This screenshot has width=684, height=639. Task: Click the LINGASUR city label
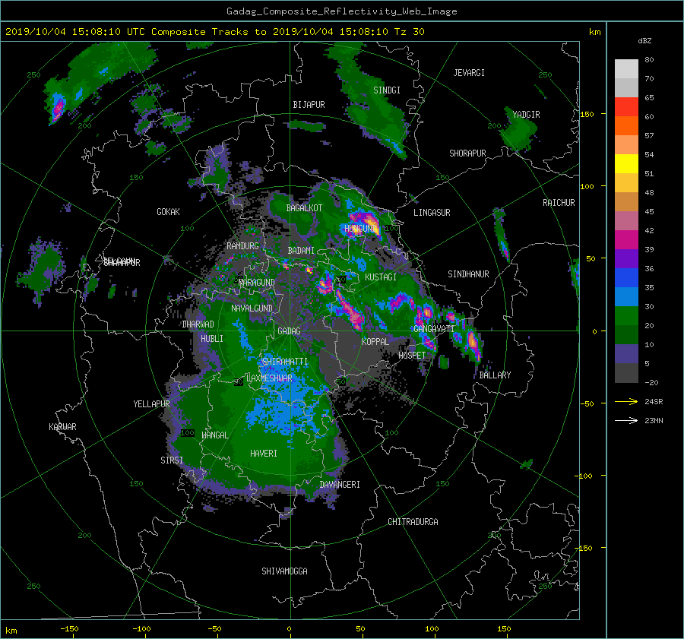click(x=432, y=213)
